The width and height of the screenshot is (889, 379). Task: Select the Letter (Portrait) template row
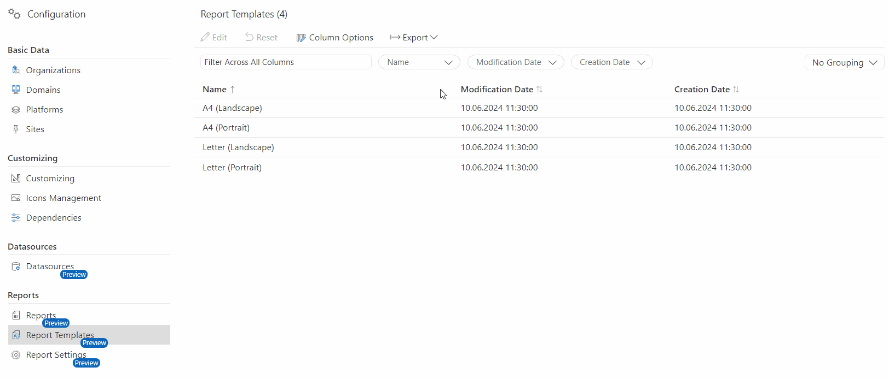point(539,167)
